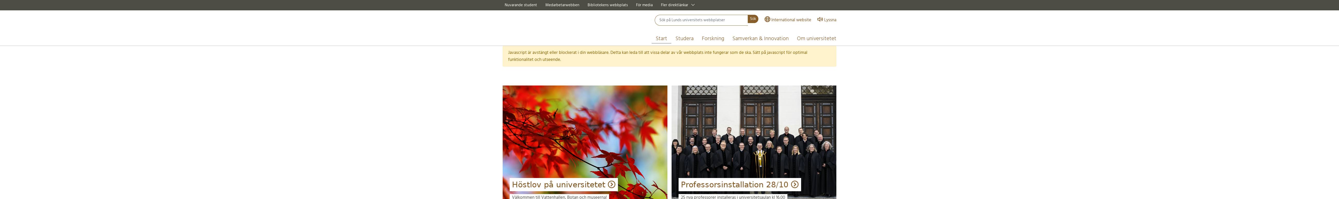Click the speaker icon next to Lyssna
Image resolution: width=1339 pixels, height=199 pixels.
(820, 19)
